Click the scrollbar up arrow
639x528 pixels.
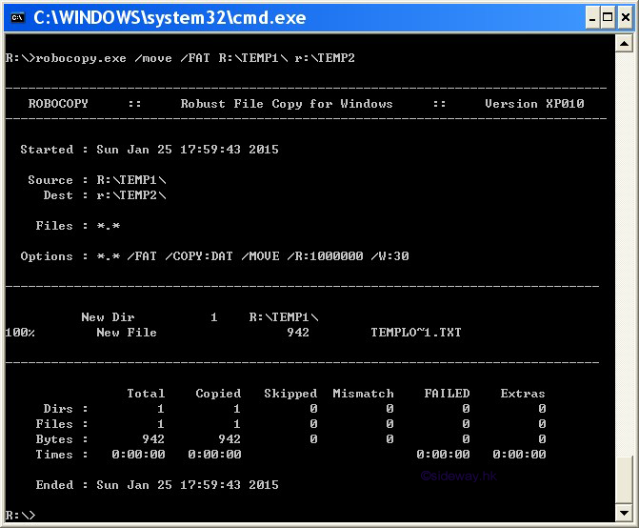[x=625, y=46]
